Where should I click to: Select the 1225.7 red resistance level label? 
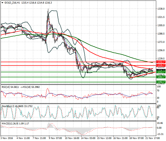(x=161, y=65)
